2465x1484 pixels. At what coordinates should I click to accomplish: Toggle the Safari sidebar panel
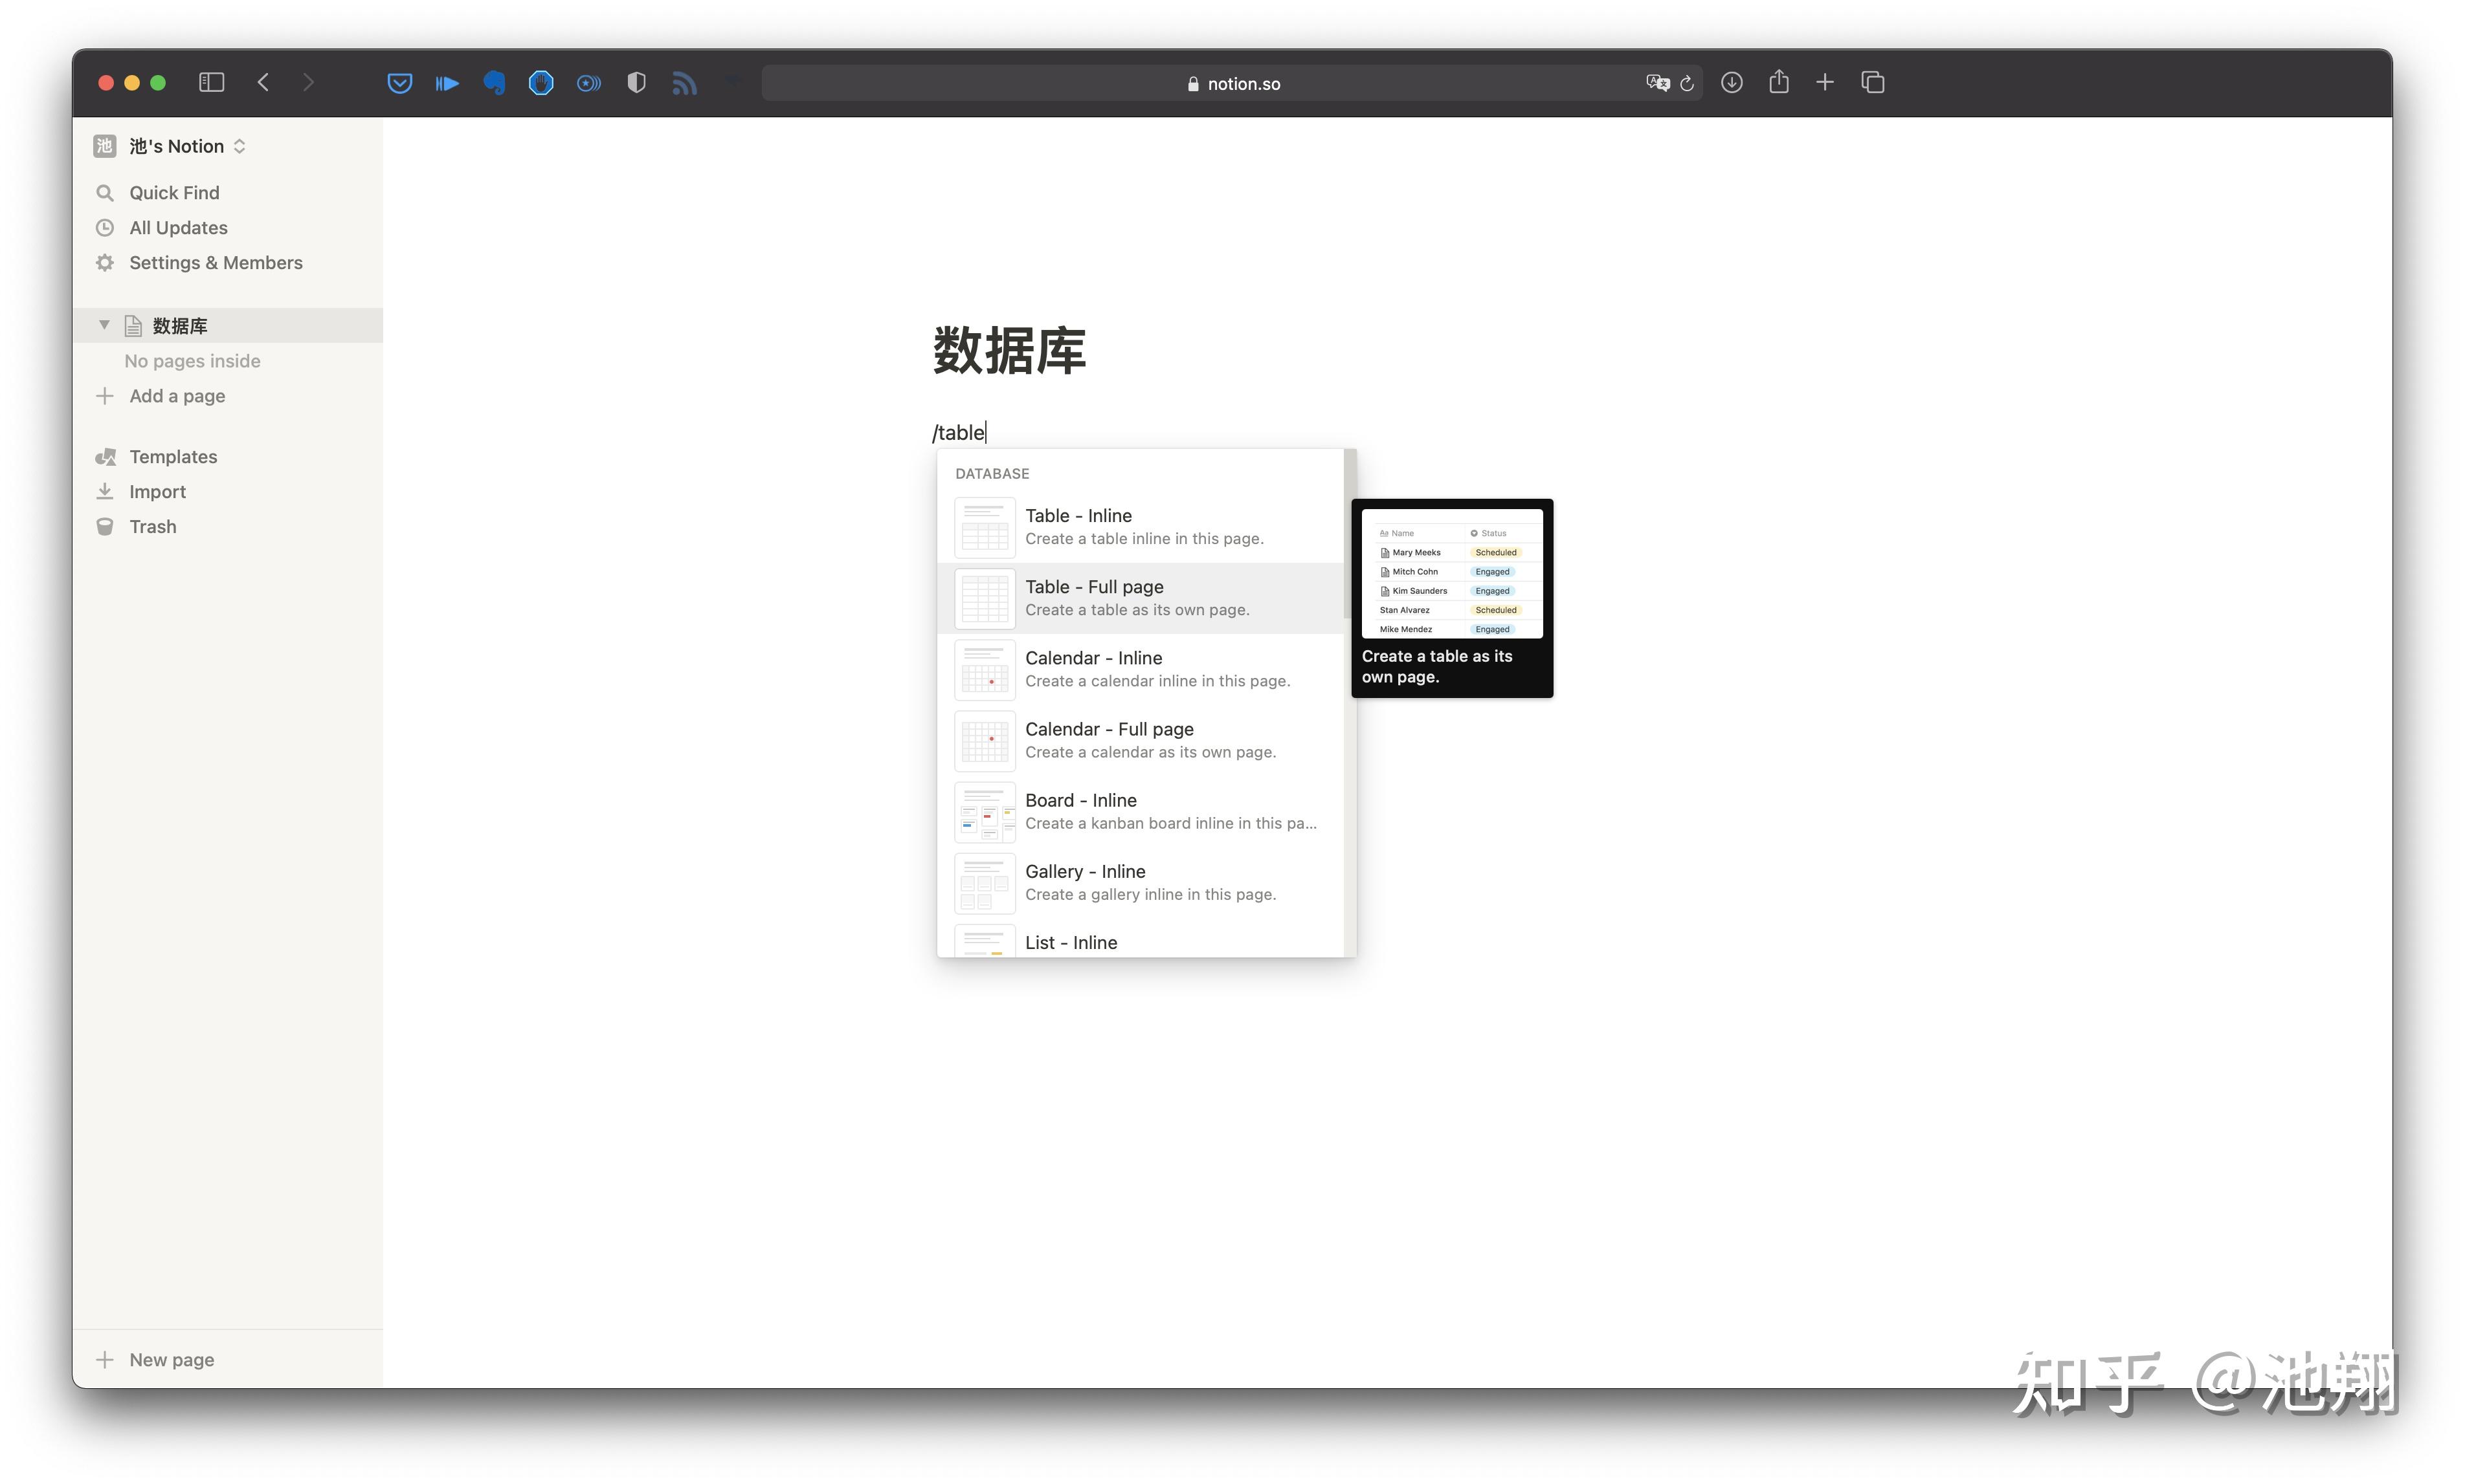click(211, 83)
